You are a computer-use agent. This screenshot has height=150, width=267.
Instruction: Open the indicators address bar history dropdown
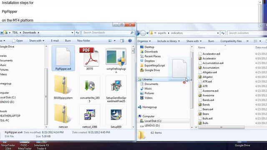pyautogui.click(x=218, y=33)
